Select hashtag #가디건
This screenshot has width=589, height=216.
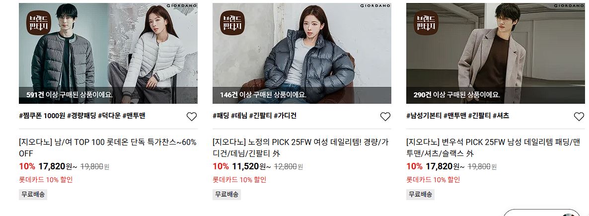285,116
